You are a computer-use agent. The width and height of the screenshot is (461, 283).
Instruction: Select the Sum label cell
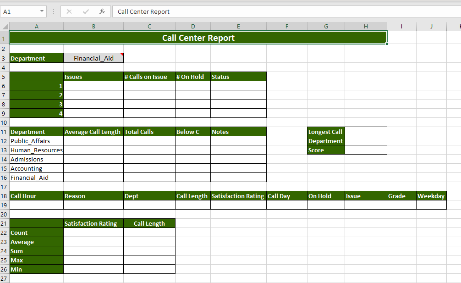[x=37, y=251]
